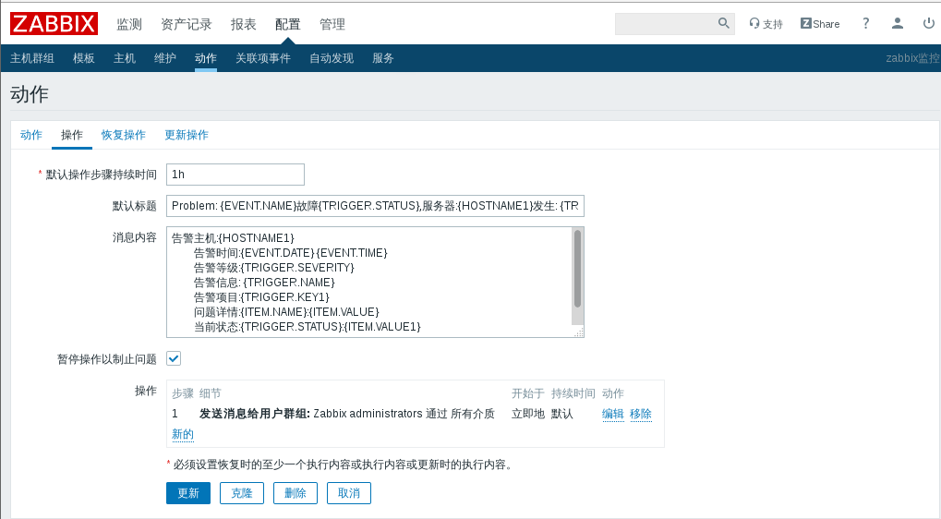Click the 默认操作步骤持续时间 field with 1h

(235, 174)
